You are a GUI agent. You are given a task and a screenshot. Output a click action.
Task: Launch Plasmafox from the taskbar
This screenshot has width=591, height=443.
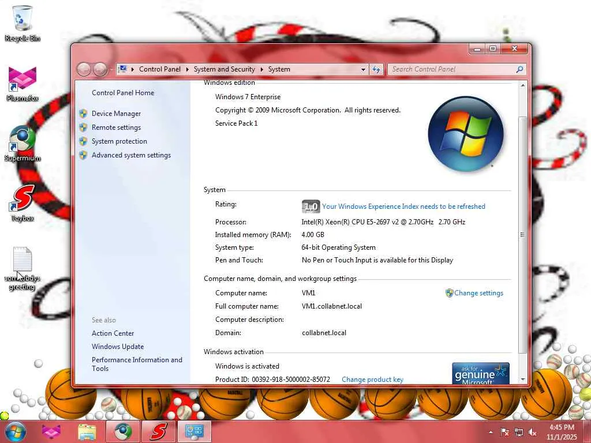coord(51,432)
